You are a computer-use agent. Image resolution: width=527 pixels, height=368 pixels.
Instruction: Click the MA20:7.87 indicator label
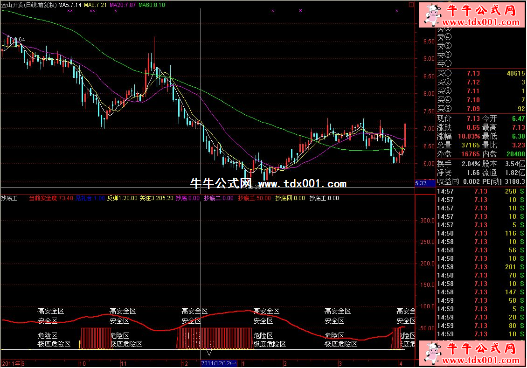pos(123,5)
